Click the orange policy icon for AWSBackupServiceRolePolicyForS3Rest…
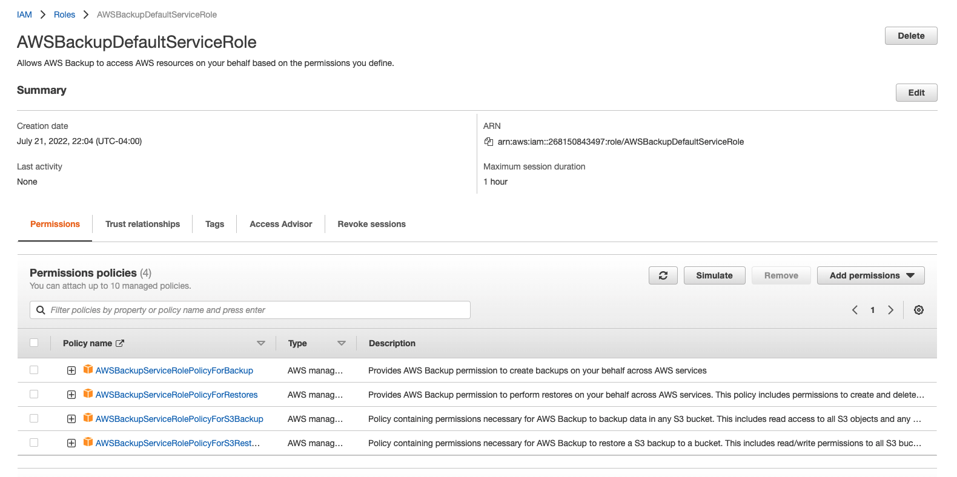Image resolution: width=957 pixels, height=477 pixels. click(88, 442)
